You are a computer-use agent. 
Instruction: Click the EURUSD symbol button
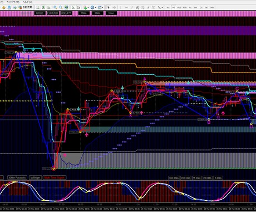point(53,13)
